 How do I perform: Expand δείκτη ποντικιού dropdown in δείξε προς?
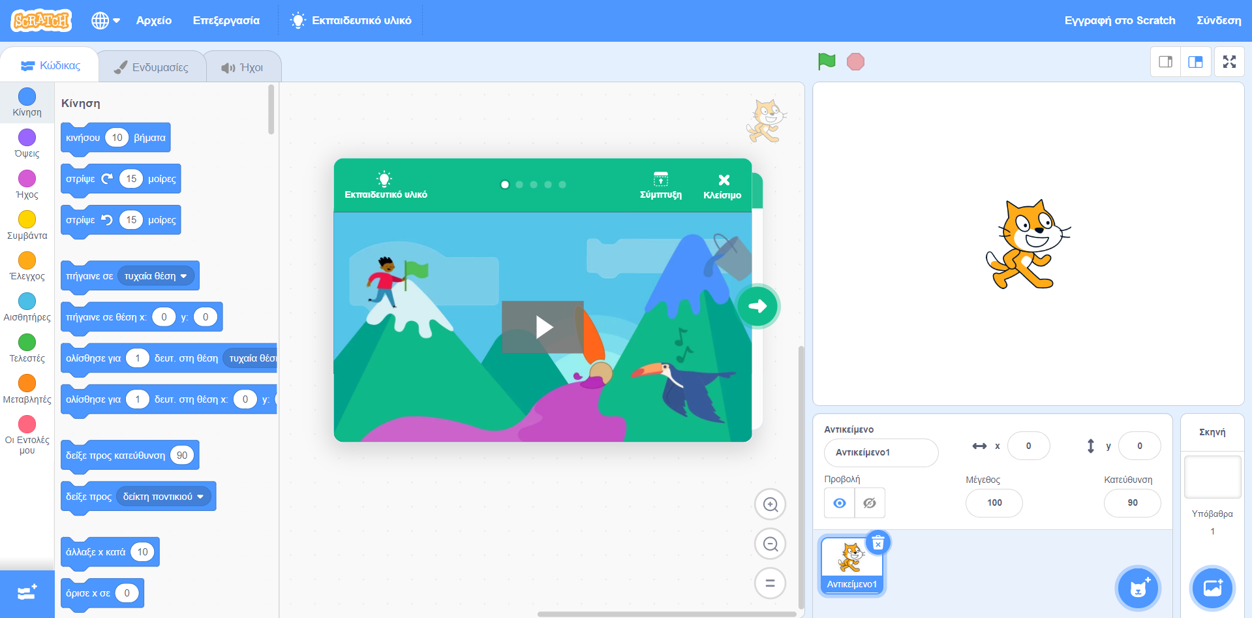[x=164, y=497]
